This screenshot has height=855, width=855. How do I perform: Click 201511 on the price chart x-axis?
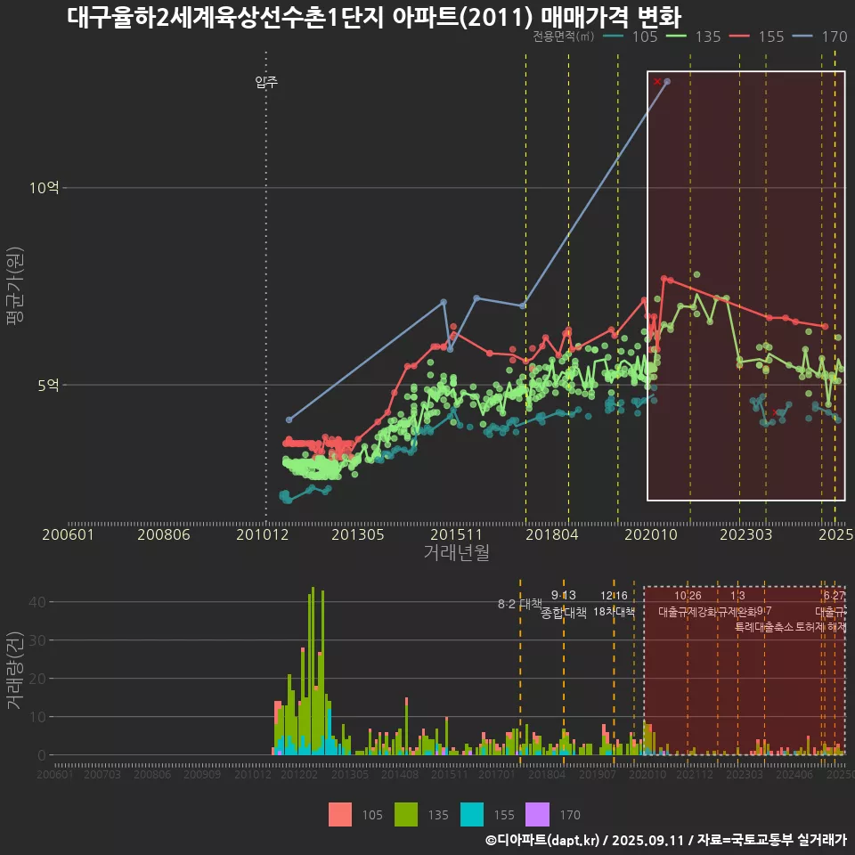click(x=456, y=534)
